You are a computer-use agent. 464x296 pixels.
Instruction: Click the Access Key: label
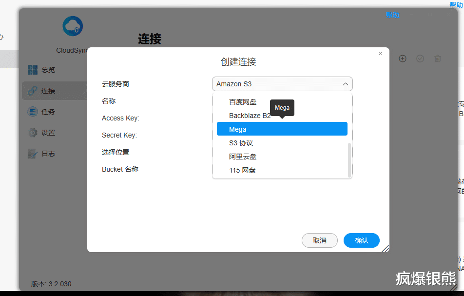pos(120,118)
